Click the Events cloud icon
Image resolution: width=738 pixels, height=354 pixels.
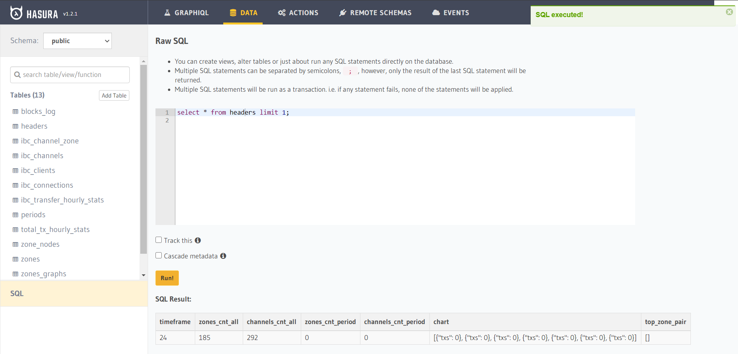436,12
